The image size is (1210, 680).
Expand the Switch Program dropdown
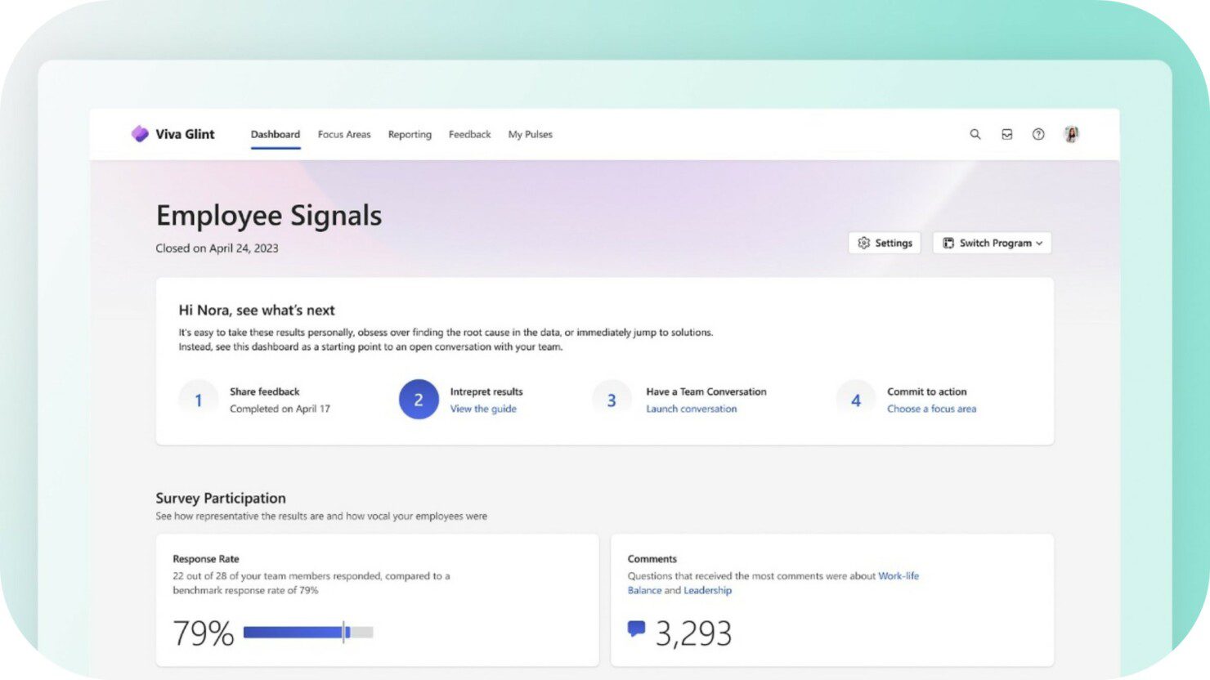coord(992,243)
